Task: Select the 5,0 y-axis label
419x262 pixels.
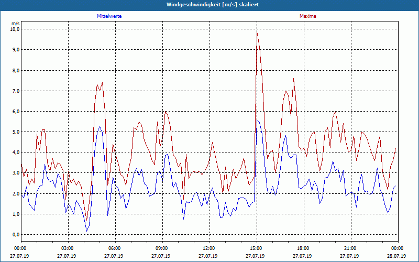Action: (x=15, y=132)
